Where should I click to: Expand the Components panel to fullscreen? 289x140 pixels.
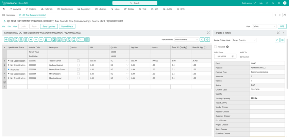208,33
